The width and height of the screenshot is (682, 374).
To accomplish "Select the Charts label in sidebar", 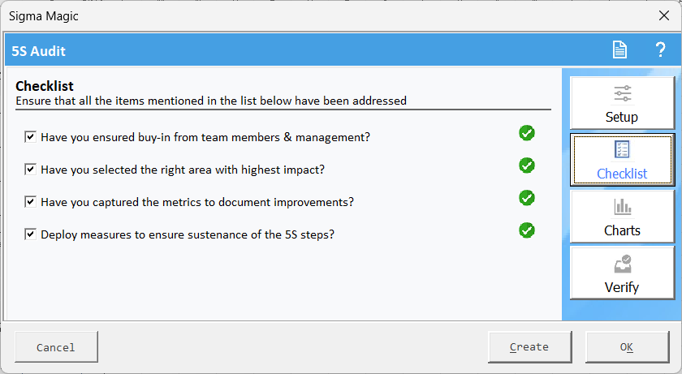I will [x=622, y=230].
